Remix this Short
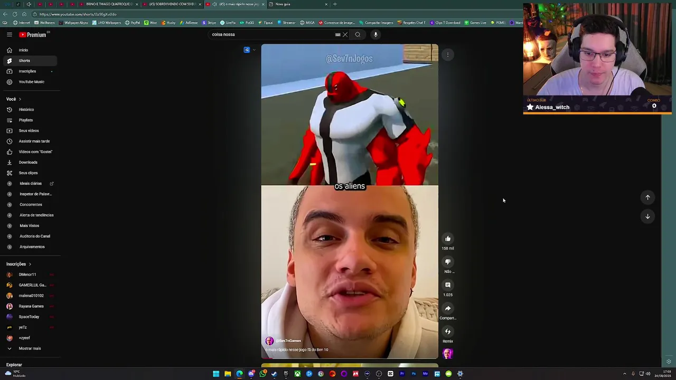 coord(448,331)
